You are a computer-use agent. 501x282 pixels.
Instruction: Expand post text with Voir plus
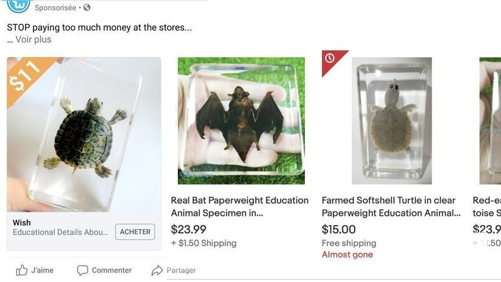pos(33,39)
